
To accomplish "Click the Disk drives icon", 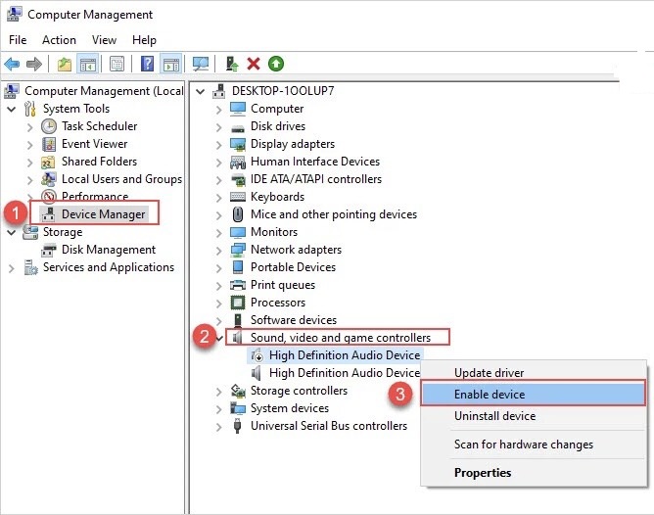I will [x=238, y=128].
